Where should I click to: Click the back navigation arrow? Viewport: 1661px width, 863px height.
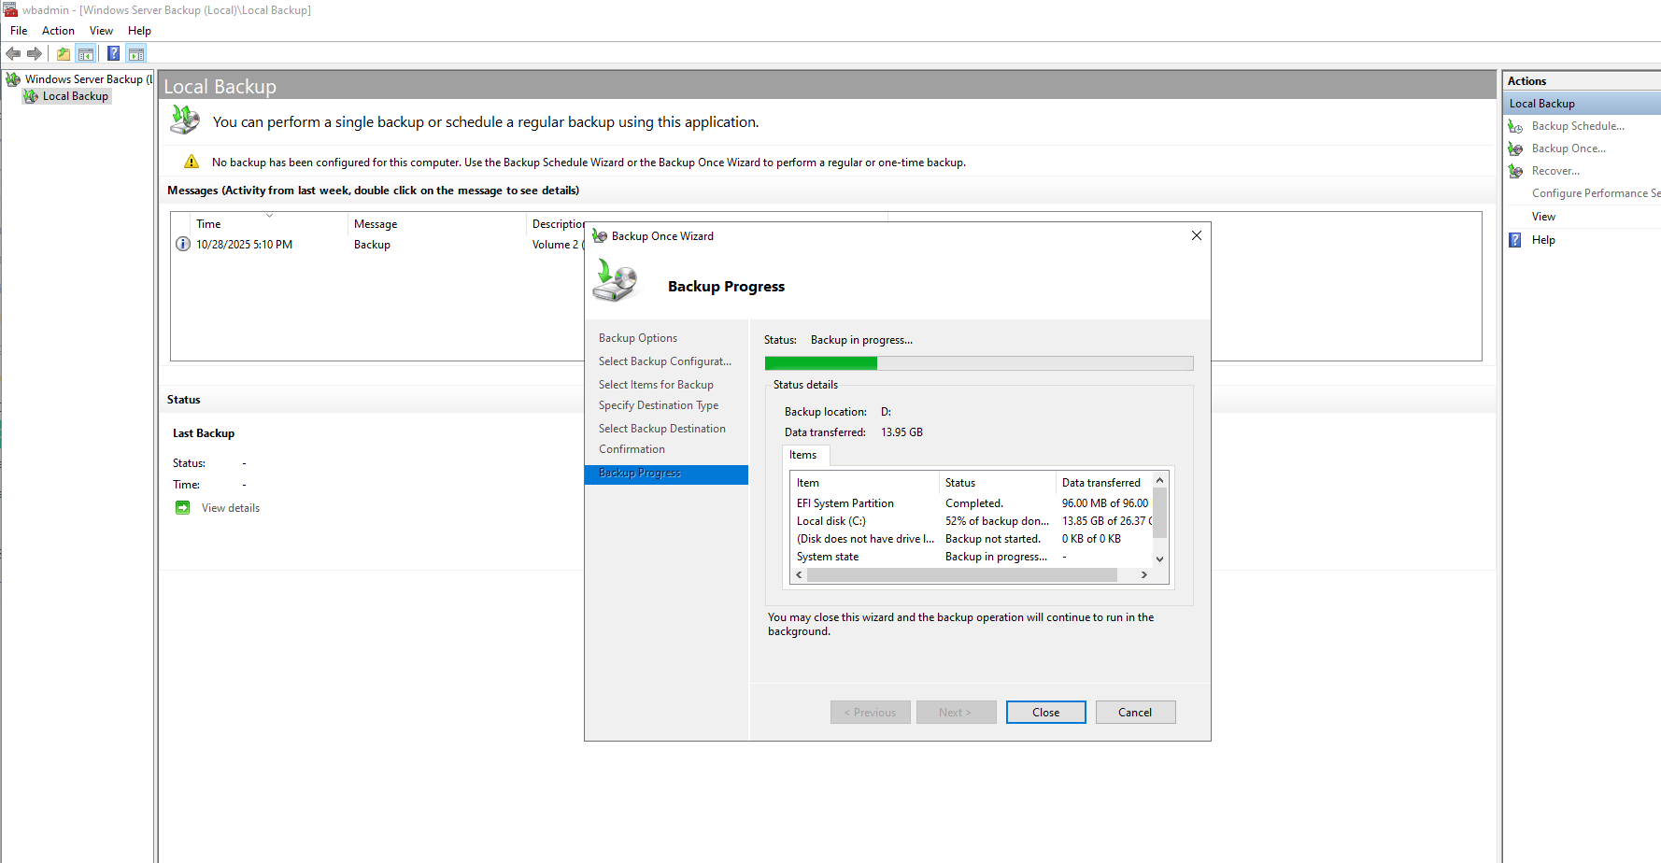coord(12,53)
